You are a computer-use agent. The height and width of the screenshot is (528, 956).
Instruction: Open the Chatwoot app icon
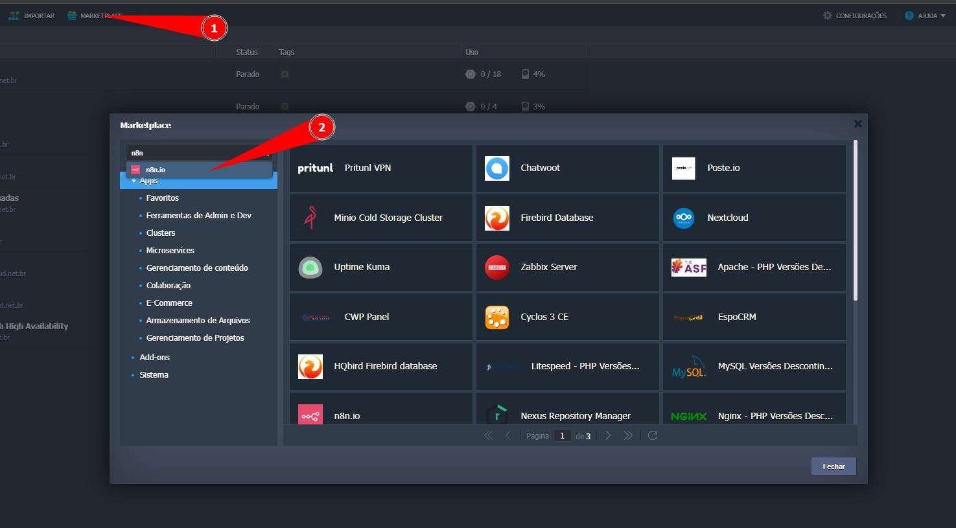[496, 168]
